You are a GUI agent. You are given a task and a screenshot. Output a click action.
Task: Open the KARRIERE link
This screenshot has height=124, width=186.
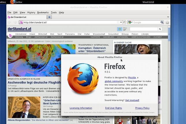(x=95, y=37)
